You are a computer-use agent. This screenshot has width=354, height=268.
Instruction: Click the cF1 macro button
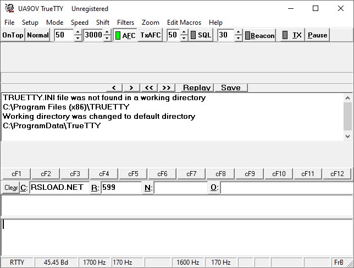pyautogui.click(x=16, y=174)
